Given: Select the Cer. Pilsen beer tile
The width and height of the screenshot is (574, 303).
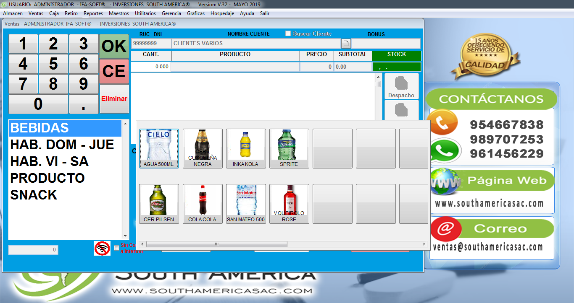Looking at the screenshot, I should (x=159, y=204).
